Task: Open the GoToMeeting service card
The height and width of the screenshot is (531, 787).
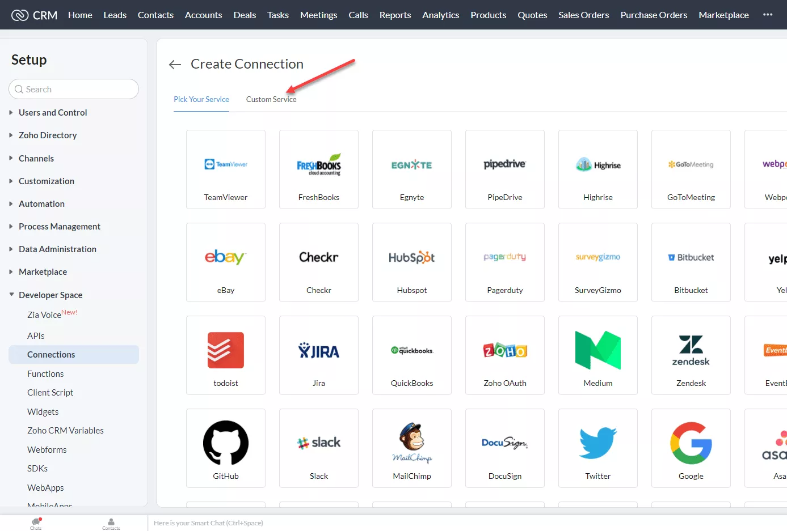Action: coord(691,169)
